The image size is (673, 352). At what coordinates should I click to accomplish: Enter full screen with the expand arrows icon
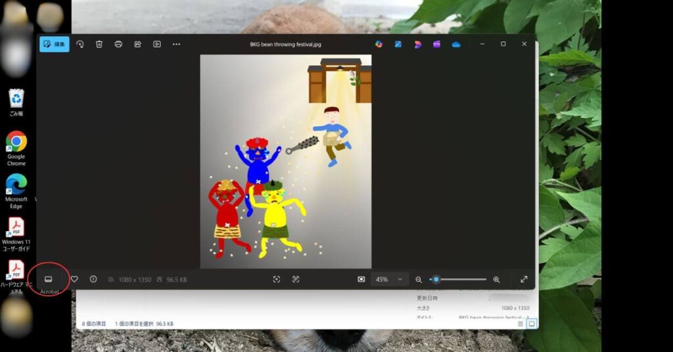(x=524, y=279)
